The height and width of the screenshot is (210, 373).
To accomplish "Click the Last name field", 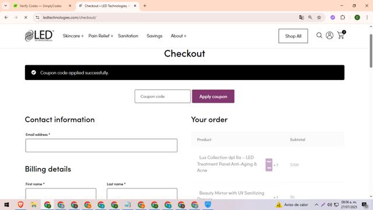I will coord(142,194).
